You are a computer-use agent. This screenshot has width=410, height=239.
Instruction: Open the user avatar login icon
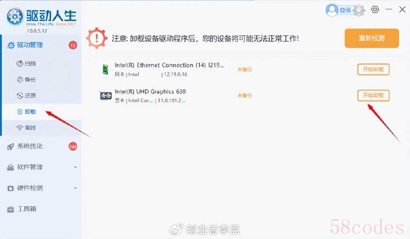tap(332, 10)
